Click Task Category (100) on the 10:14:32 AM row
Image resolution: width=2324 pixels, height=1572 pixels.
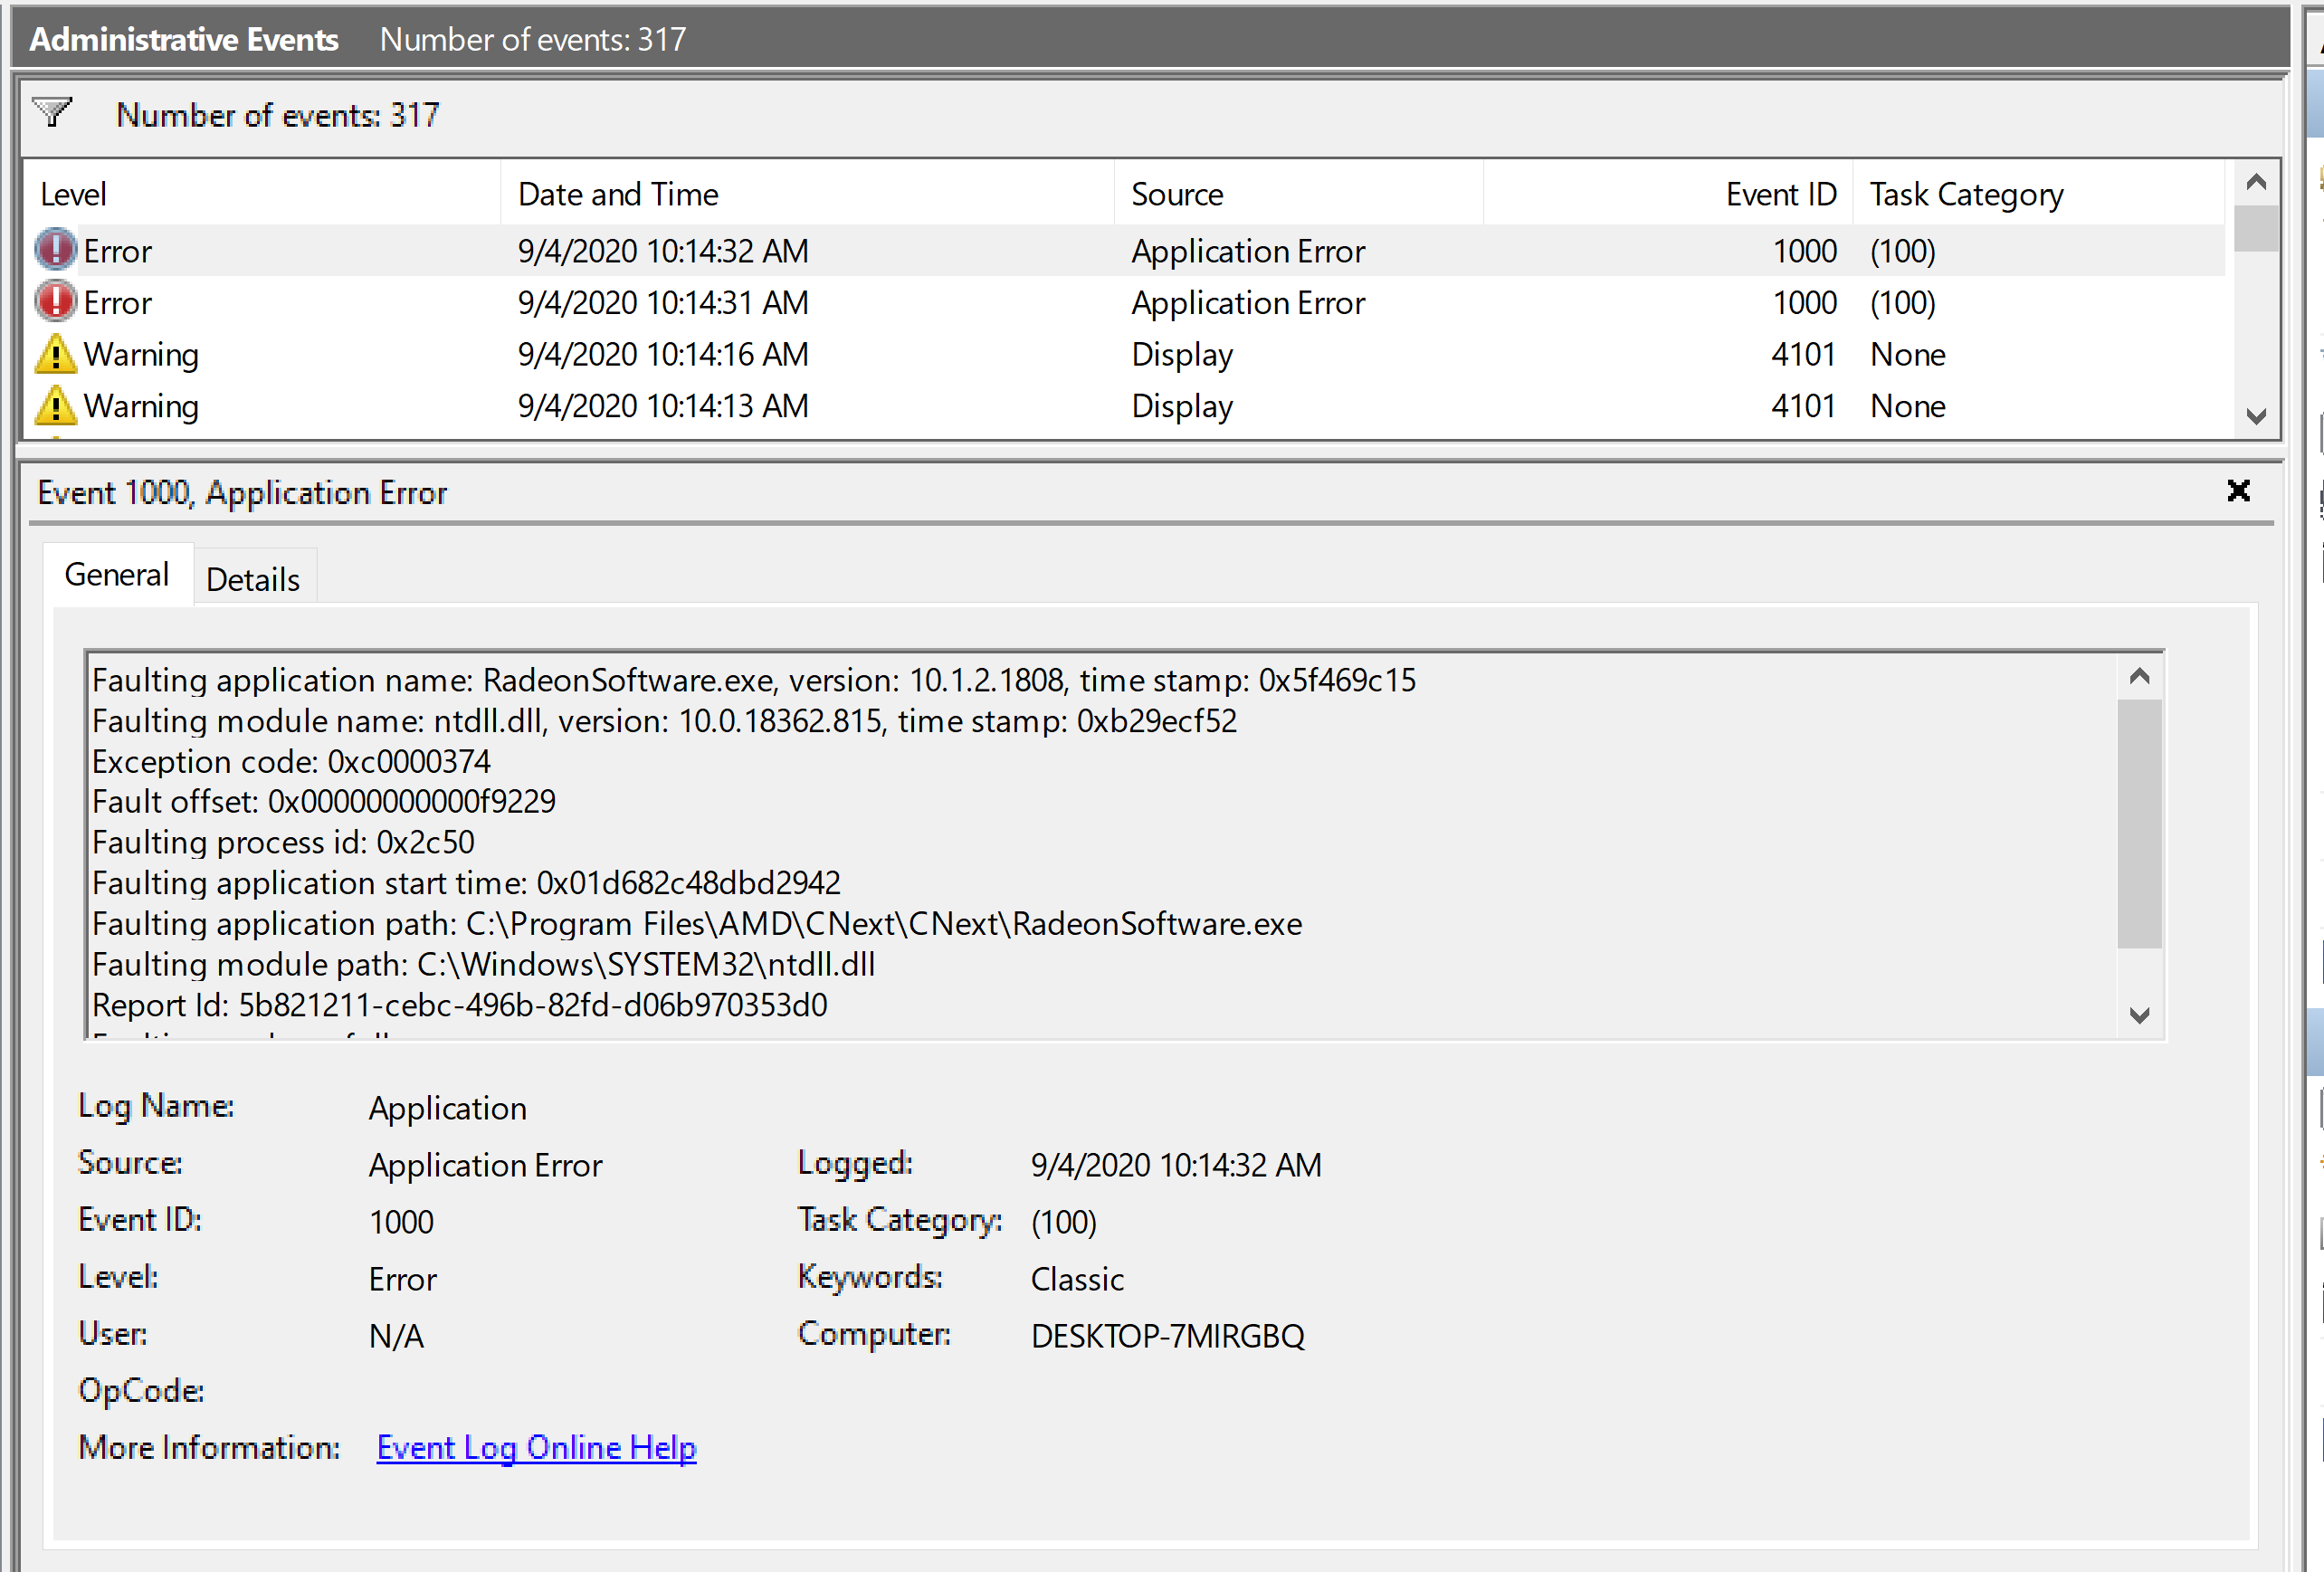coord(1903,251)
